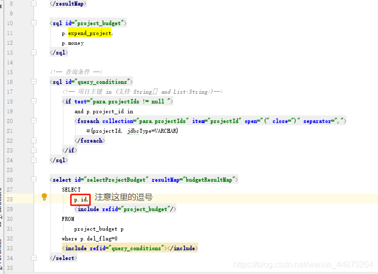Click 'and p.project_id in' line
The image size is (378, 274).
click(104, 111)
